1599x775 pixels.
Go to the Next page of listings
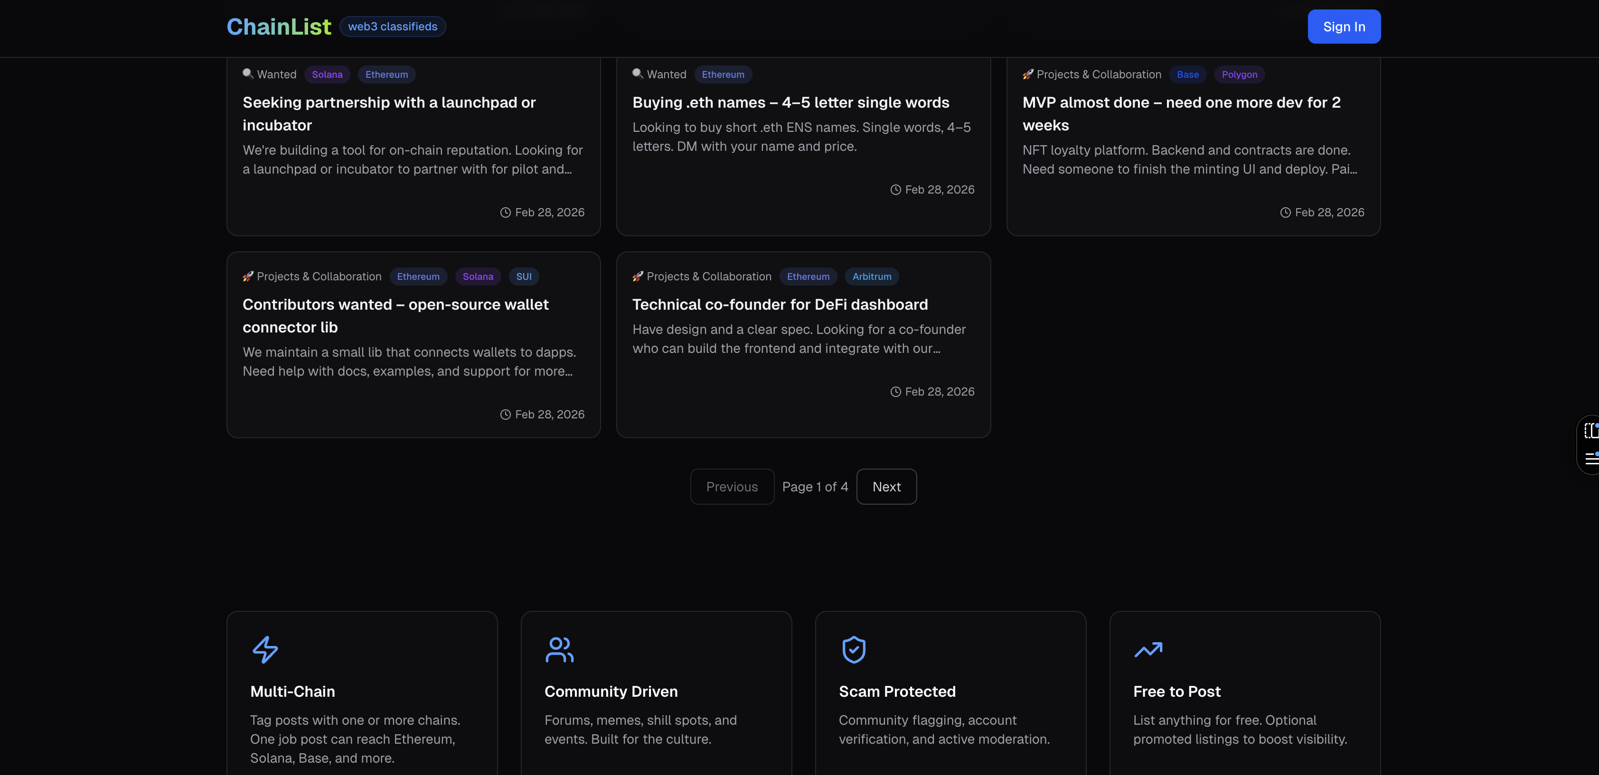(886, 486)
